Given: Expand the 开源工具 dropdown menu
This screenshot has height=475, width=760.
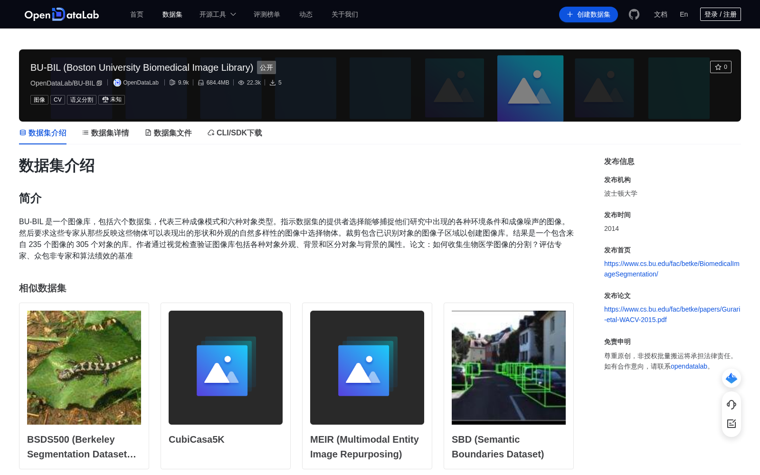Looking at the screenshot, I should [218, 14].
